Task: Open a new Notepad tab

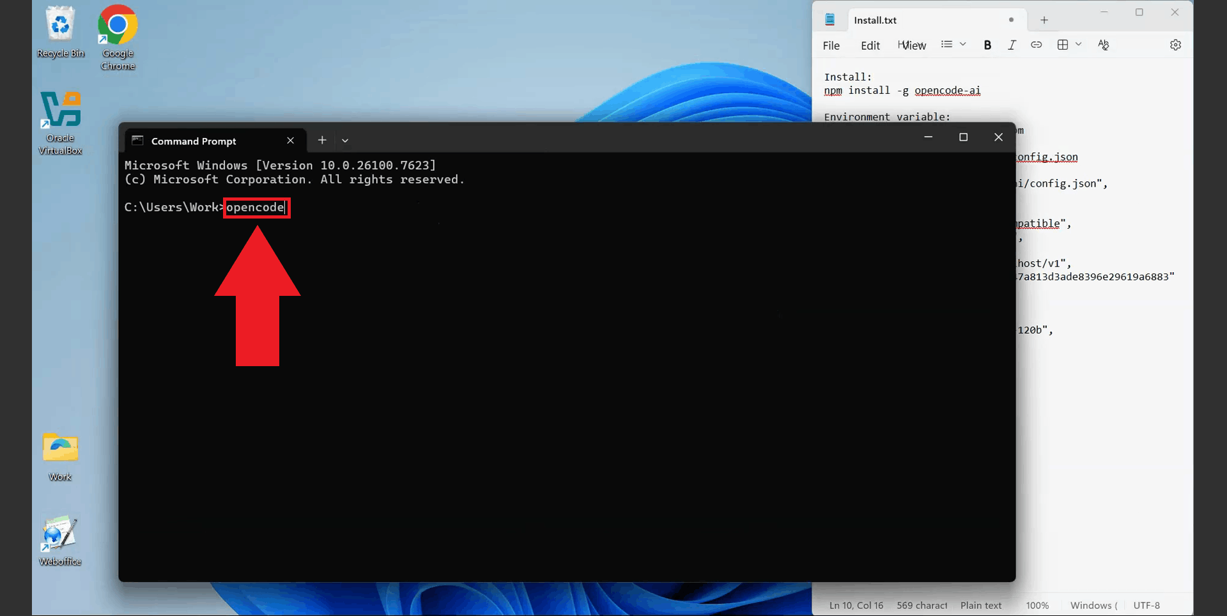Action: [1044, 20]
